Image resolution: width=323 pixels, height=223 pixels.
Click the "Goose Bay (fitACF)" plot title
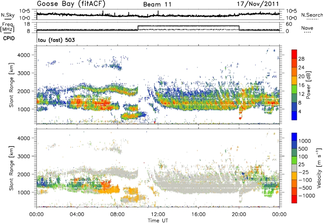point(71,4)
